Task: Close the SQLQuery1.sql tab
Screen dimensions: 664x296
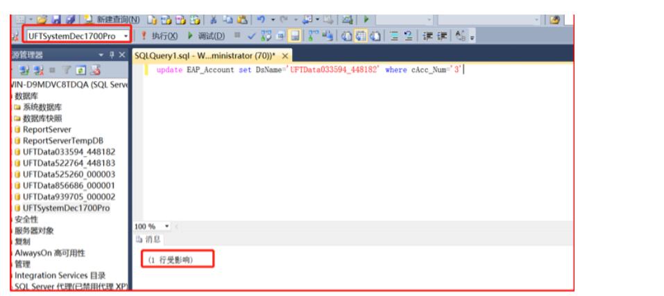Action: (285, 56)
